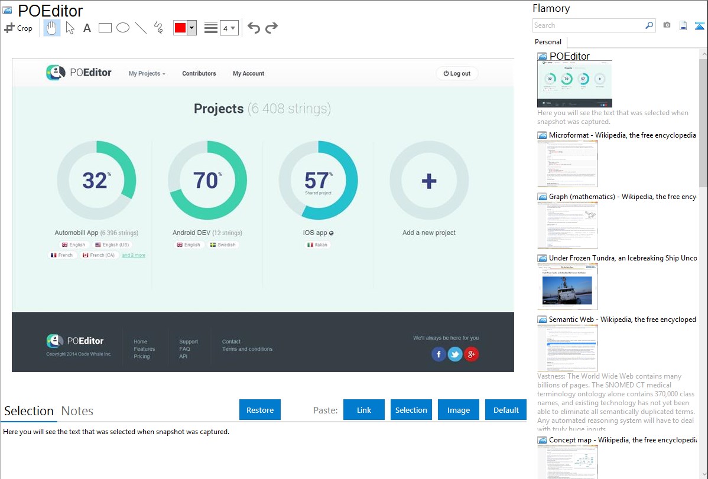
Task: Click the Paste Image button
Action: tap(459, 410)
